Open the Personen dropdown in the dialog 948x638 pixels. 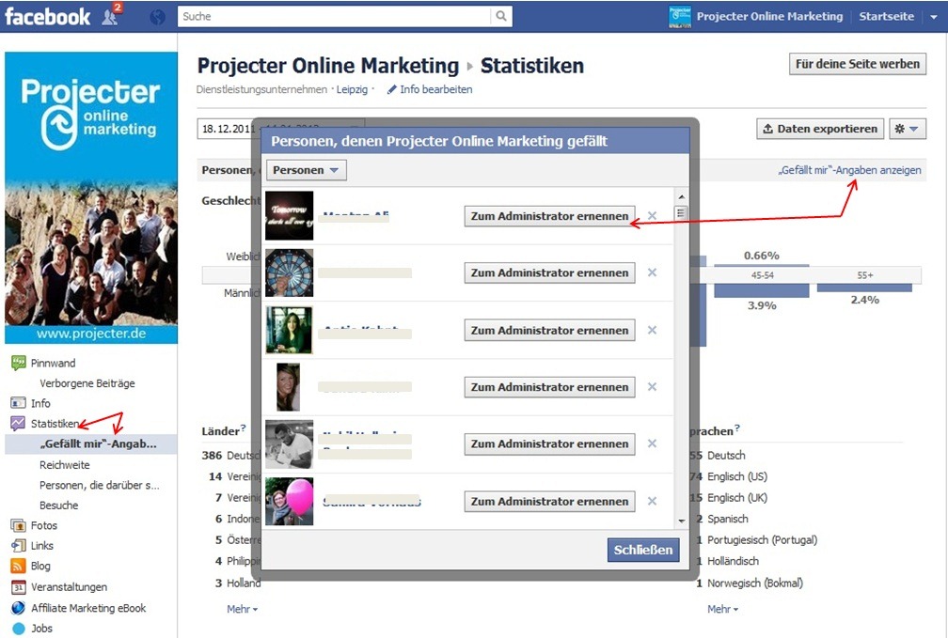click(x=307, y=170)
